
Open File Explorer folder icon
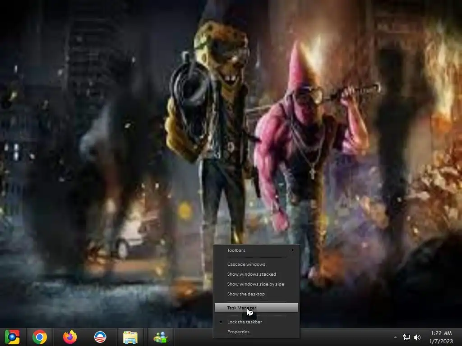click(x=130, y=337)
